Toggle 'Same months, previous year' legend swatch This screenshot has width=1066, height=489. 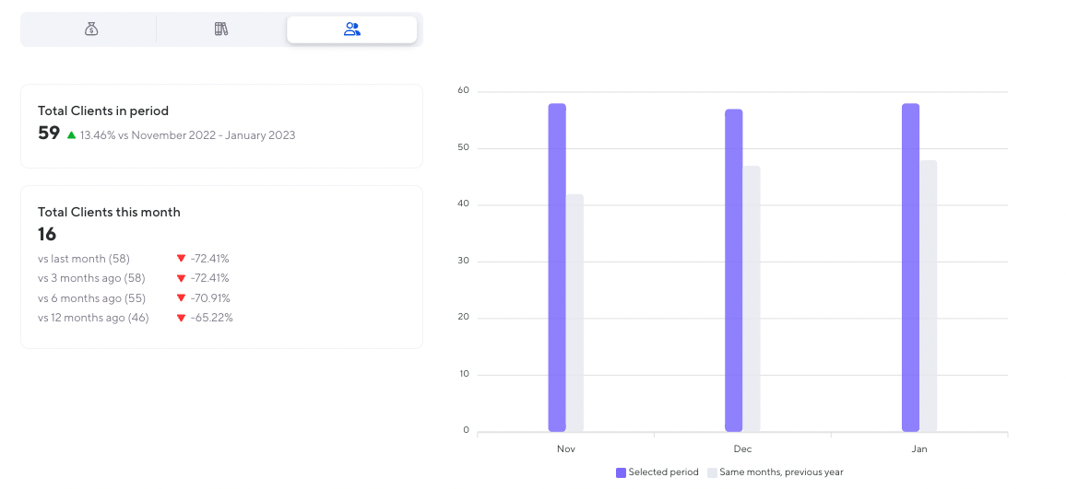tap(712, 472)
